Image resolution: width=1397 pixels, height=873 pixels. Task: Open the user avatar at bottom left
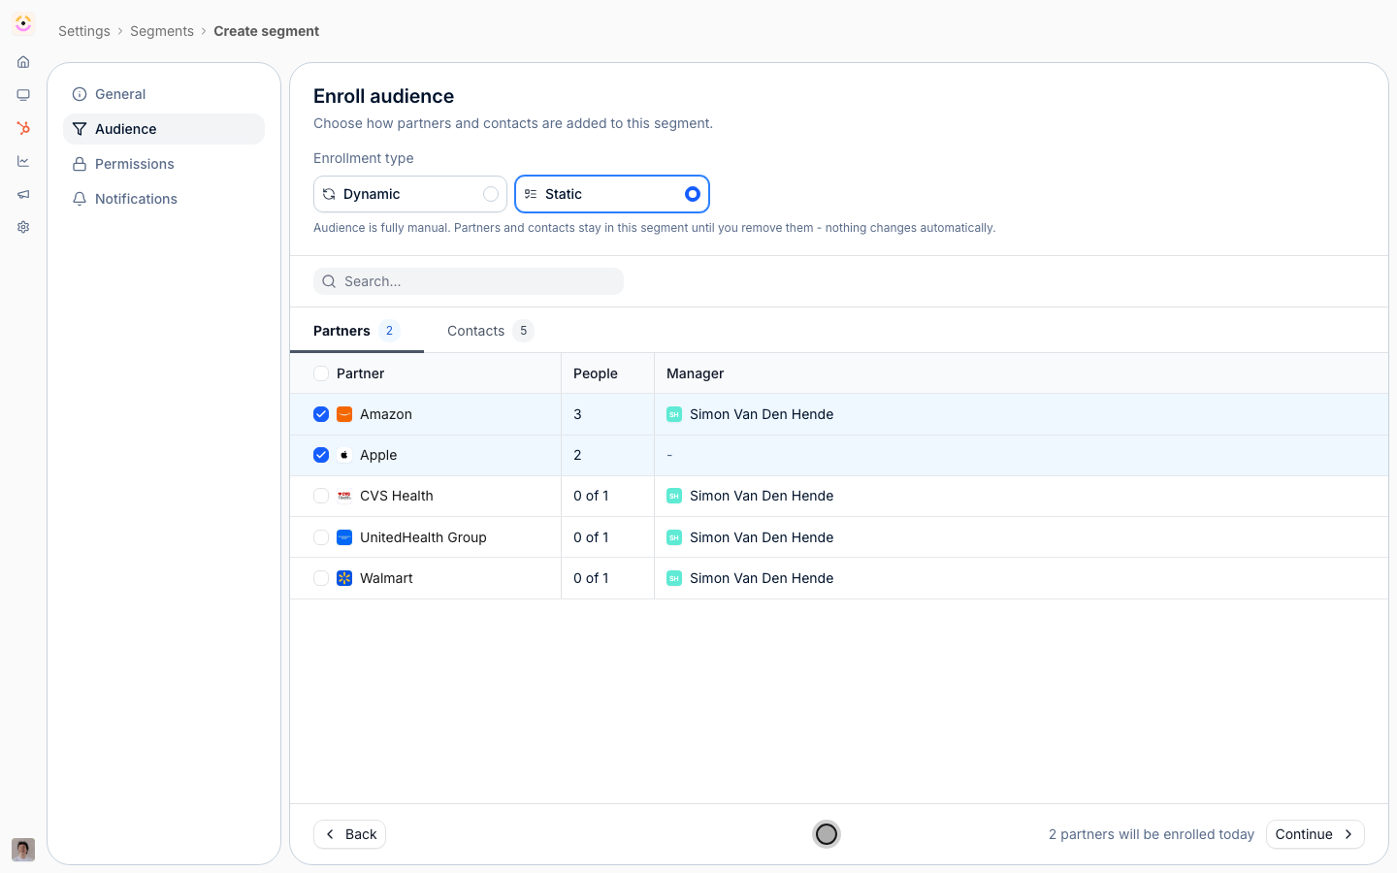pyautogui.click(x=23, y=850)
